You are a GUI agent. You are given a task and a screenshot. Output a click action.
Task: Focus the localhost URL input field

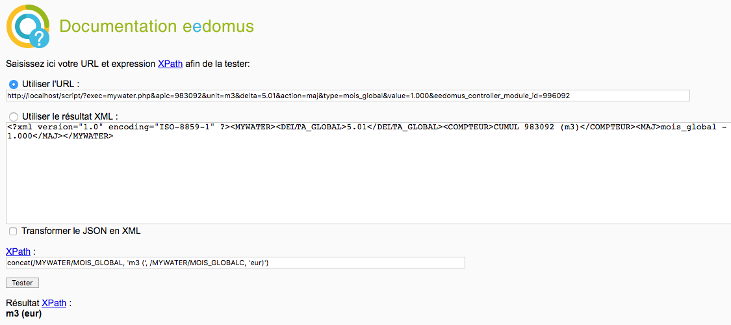[348, 96]
